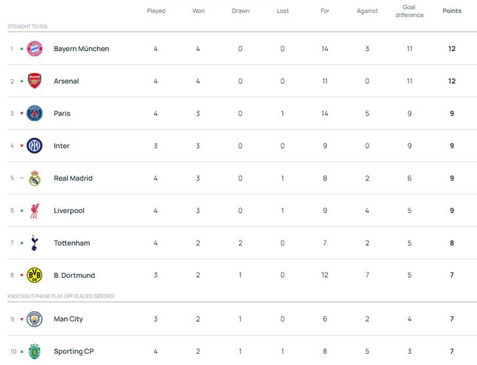Image resolution: width=477 pixels, height=365 pixels.
Task: Click the Inter club crest
Action: pyautogui.click(x=35, y=146)
